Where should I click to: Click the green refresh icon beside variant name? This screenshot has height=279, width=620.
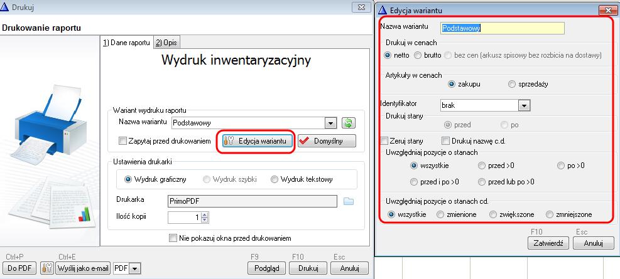(x=349, y=123)
